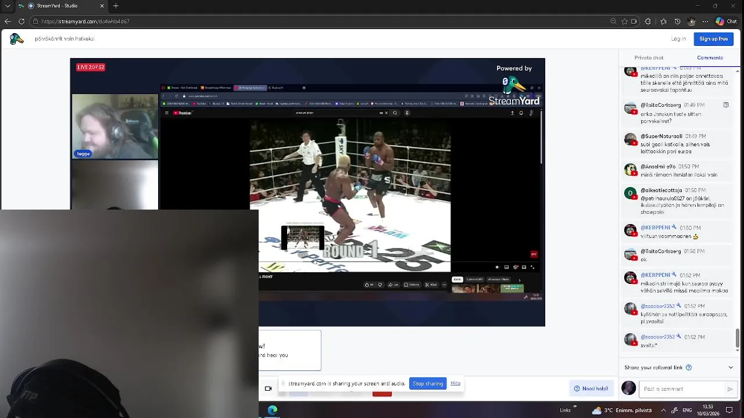
Task: Click the @sazabar2353 name on 'svaitsi' comment
Action: [657, 337]
